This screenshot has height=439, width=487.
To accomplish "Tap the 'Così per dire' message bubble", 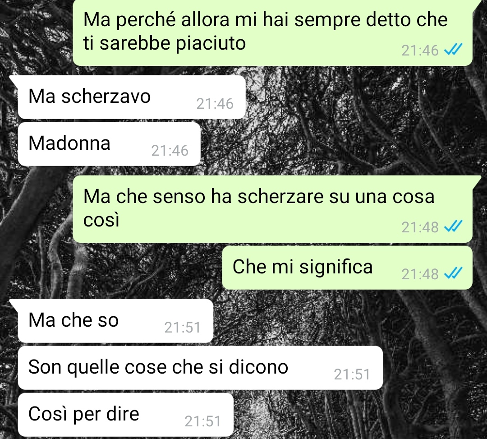I will (125, 415).
